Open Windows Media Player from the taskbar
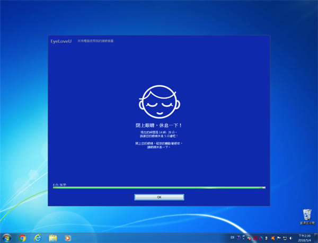Screen dimensions: 318x243 [x=68, y=238]
